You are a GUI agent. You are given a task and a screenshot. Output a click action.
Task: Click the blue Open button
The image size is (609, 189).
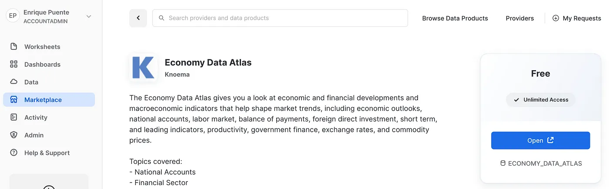540,140
